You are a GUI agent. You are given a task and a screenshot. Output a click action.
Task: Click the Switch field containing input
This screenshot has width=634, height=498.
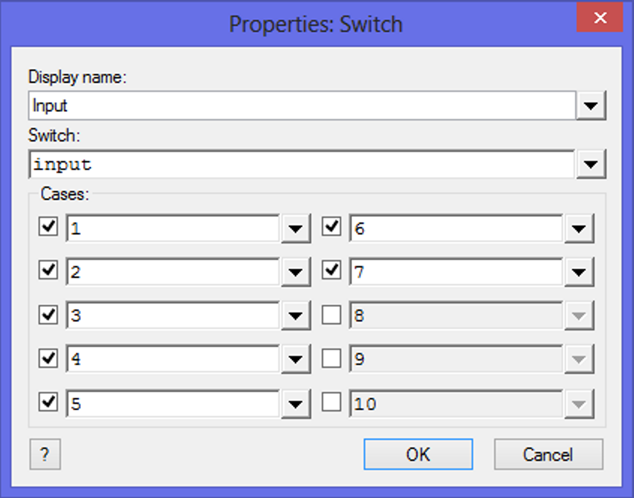pyautogui.click(x=302, y=164)
